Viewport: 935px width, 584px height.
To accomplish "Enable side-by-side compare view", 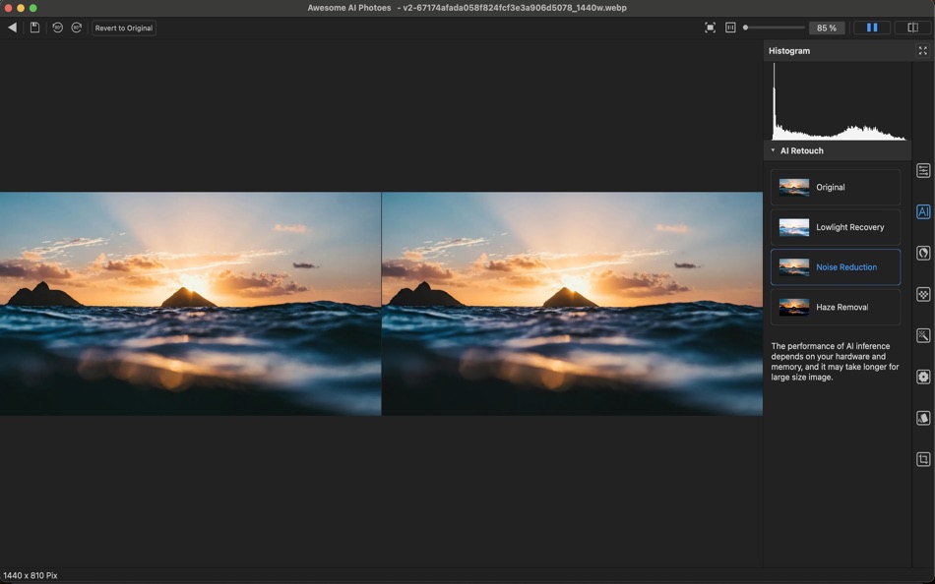I will click(872, 28).
